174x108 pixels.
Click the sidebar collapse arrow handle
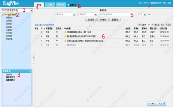[x=34, y=57]
